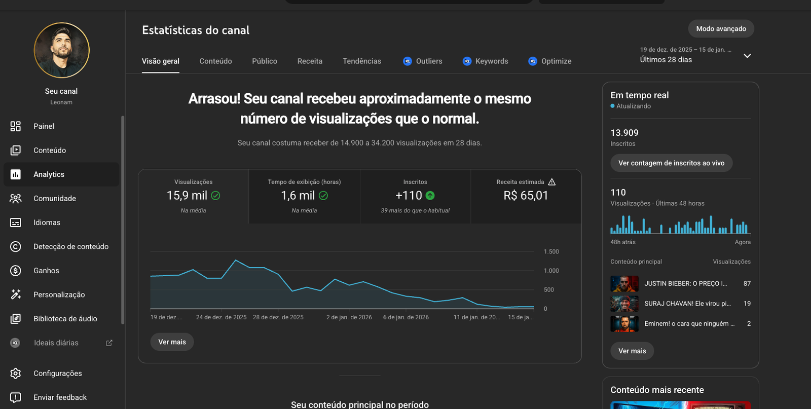811x409 pixels.
Task: Click the channel profile avatar
Action: 62,50
